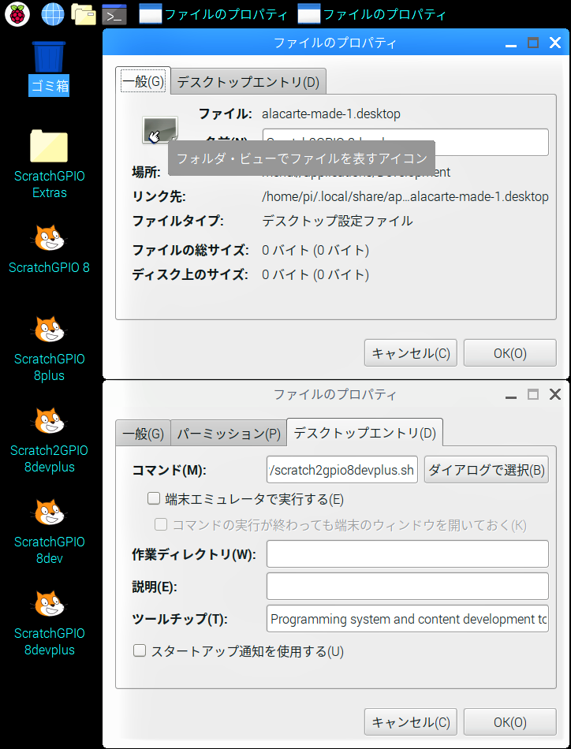Click OK(O) in the lower dialog
571x749 pixels.
tap(509, 721)
